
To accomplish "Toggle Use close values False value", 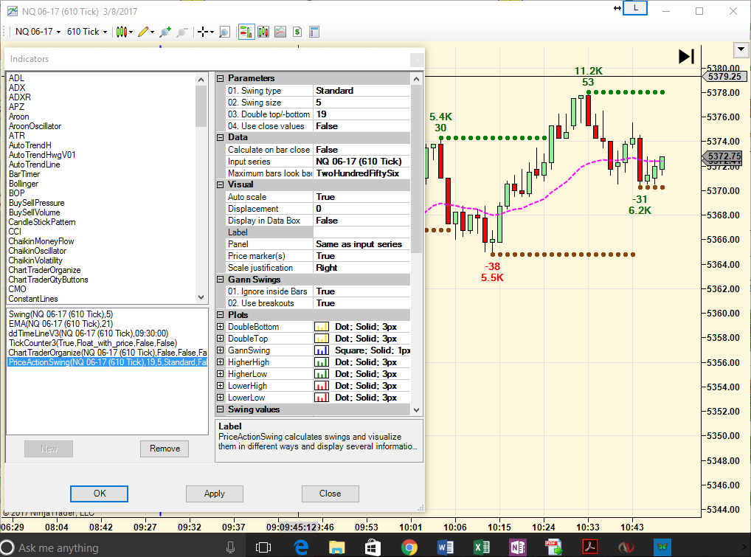I will (361, 126).
